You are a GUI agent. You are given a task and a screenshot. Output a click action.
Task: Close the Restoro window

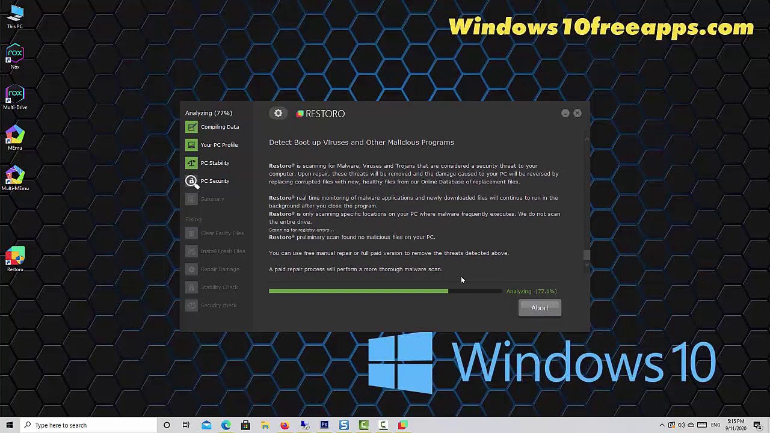click(577, 113)
